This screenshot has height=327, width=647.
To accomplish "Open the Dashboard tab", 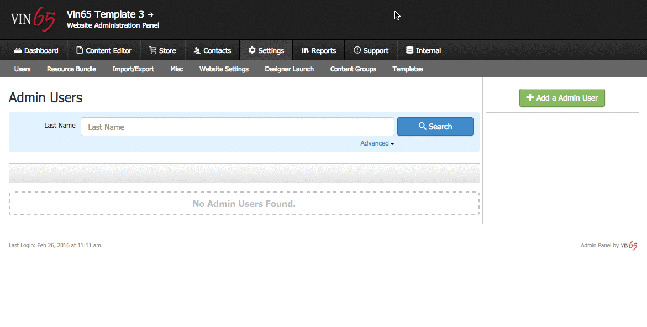I will pos(36,50).
